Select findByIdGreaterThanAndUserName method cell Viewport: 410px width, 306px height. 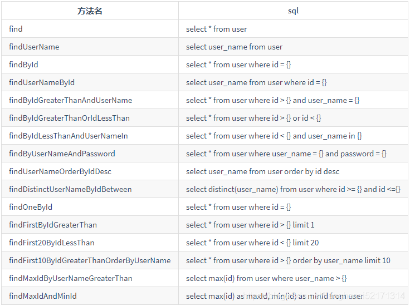pyautogui.click(x=70, y=100)
